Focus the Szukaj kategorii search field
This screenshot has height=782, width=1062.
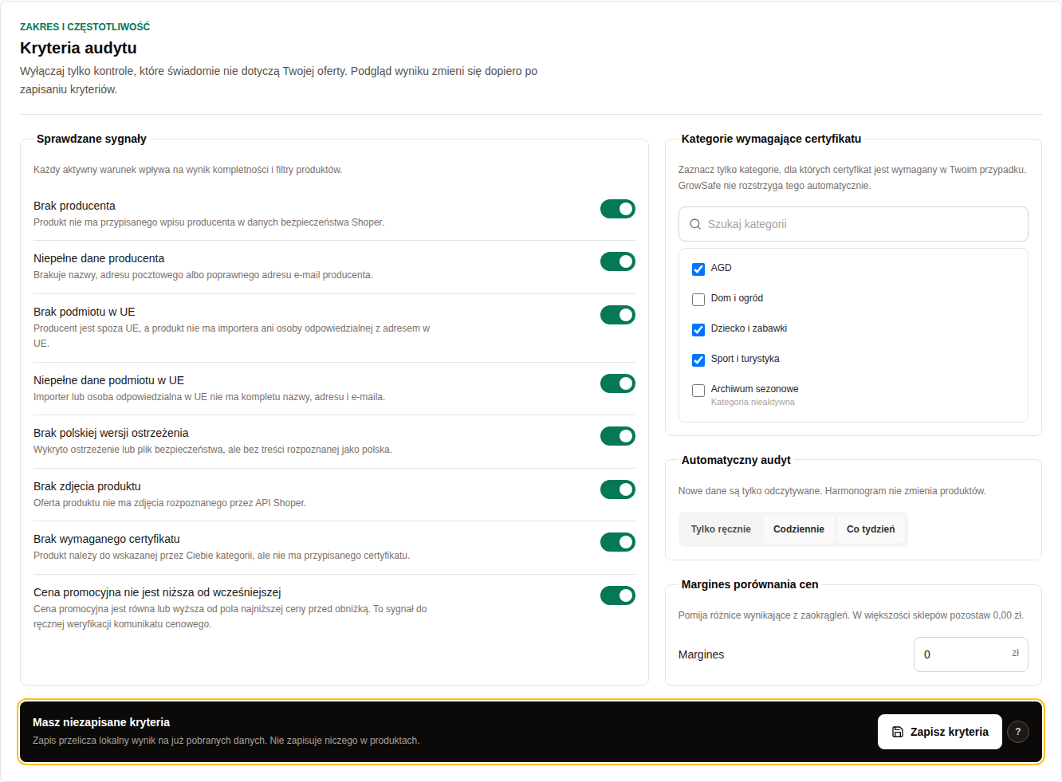coord(853,224)
